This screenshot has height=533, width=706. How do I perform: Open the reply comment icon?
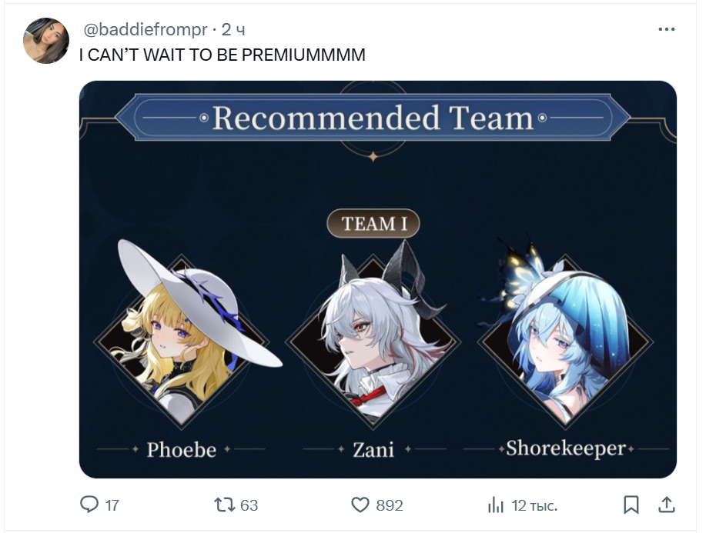point(89,505)
